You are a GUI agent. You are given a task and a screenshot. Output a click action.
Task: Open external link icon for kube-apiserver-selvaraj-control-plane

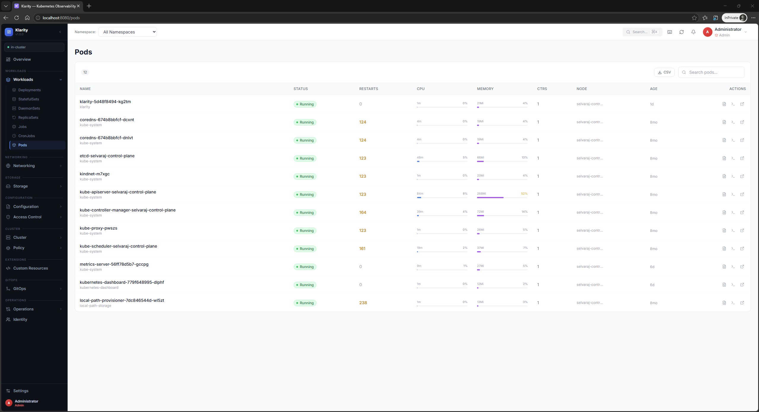tap(742, 194)
